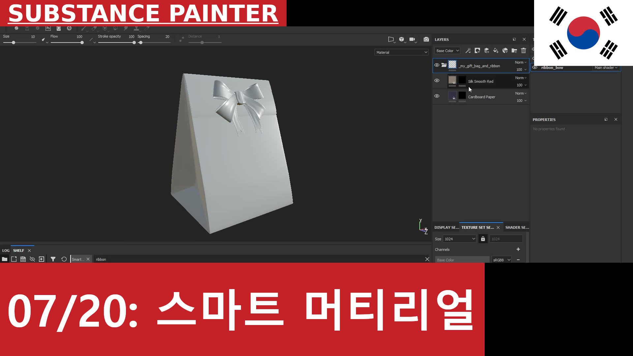
Task: Open the sRGB8 format dropdown
Action: pos(501,260)
